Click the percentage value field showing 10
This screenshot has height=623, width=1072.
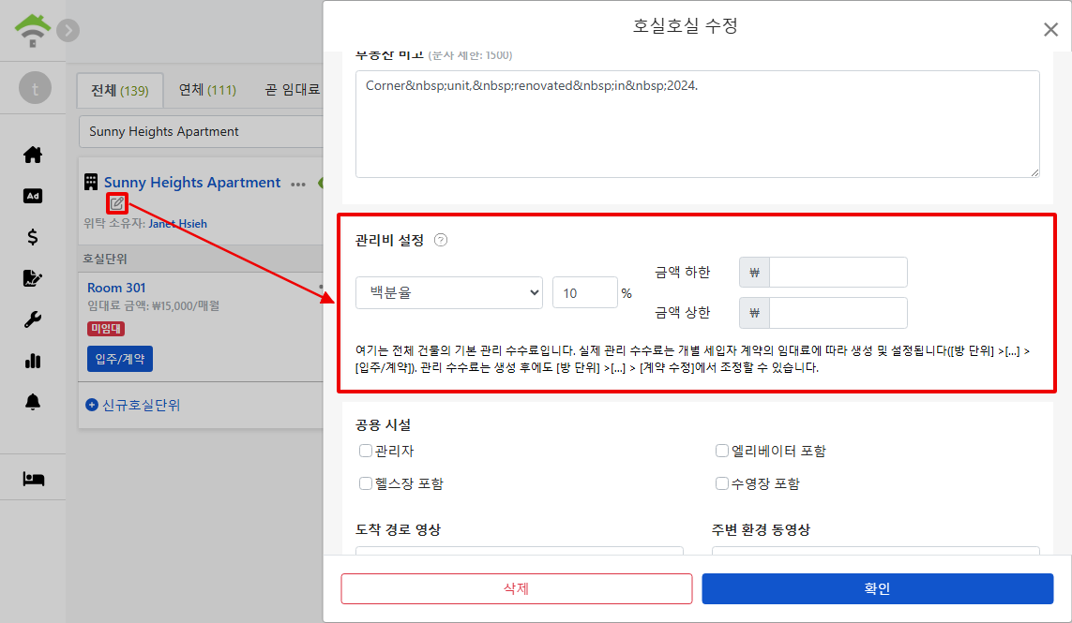click(x=584, y=292)
